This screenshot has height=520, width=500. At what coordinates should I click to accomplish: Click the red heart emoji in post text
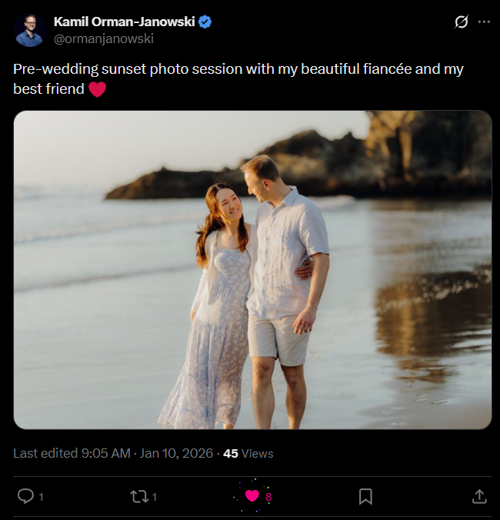click(97, 90)
